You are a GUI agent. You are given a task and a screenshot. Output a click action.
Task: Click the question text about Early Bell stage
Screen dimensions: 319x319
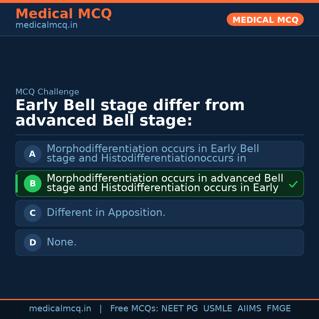tap(130, 113)
